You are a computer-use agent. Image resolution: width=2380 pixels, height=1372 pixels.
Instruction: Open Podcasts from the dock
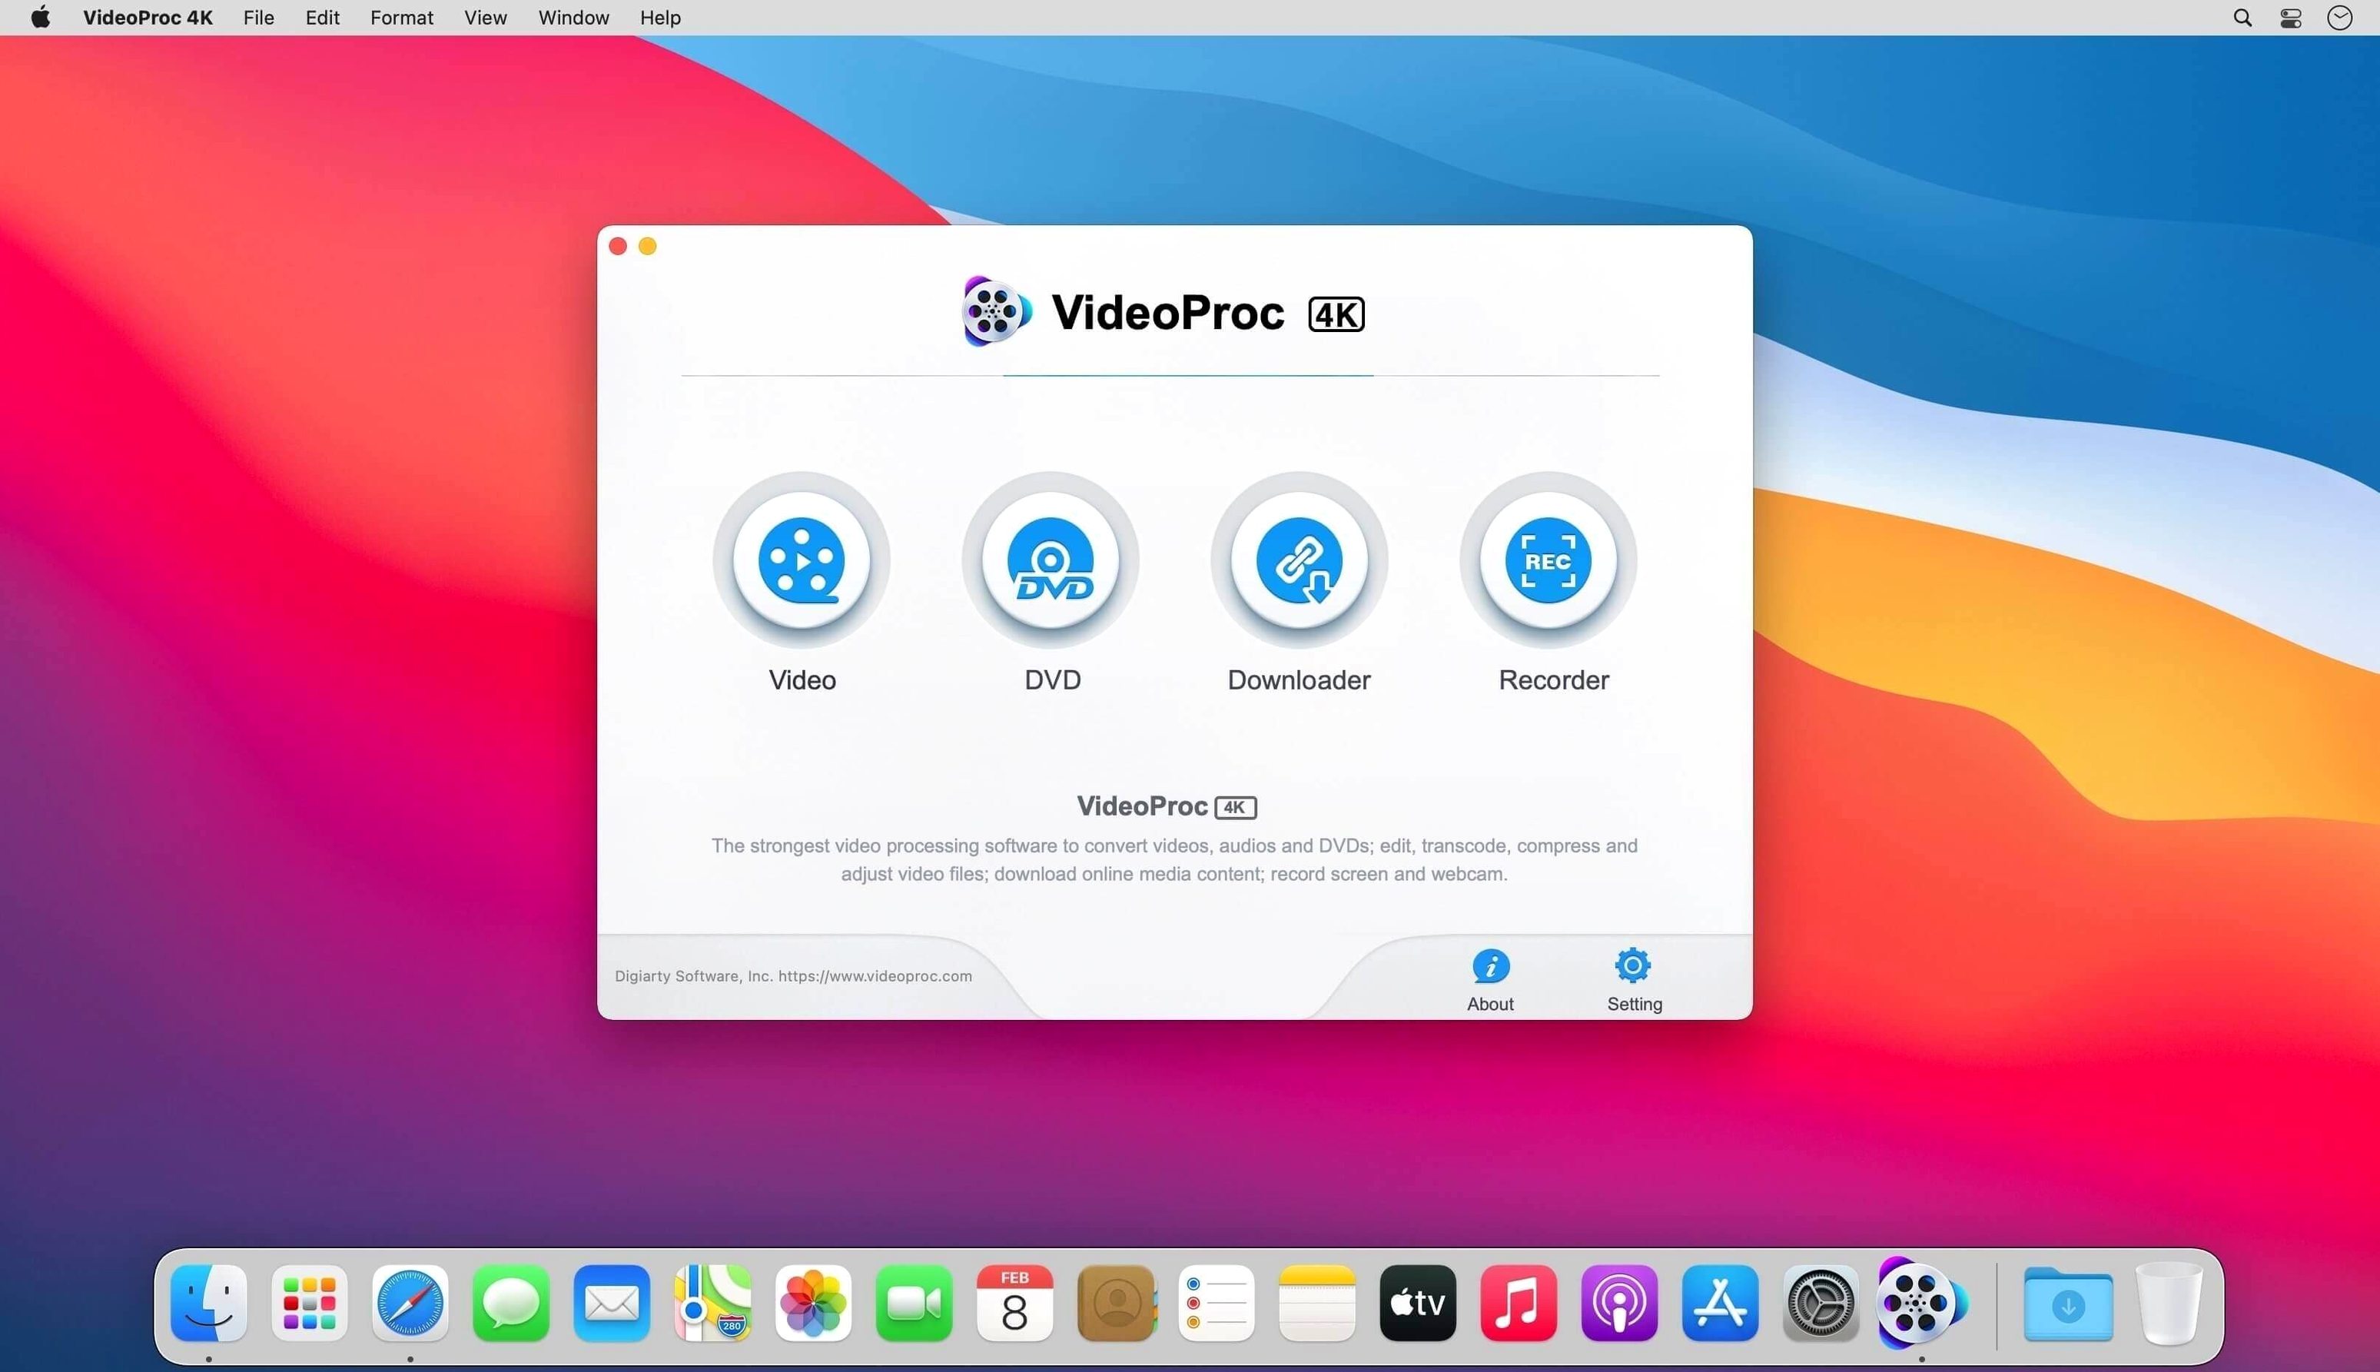tap(1620, 1304)
